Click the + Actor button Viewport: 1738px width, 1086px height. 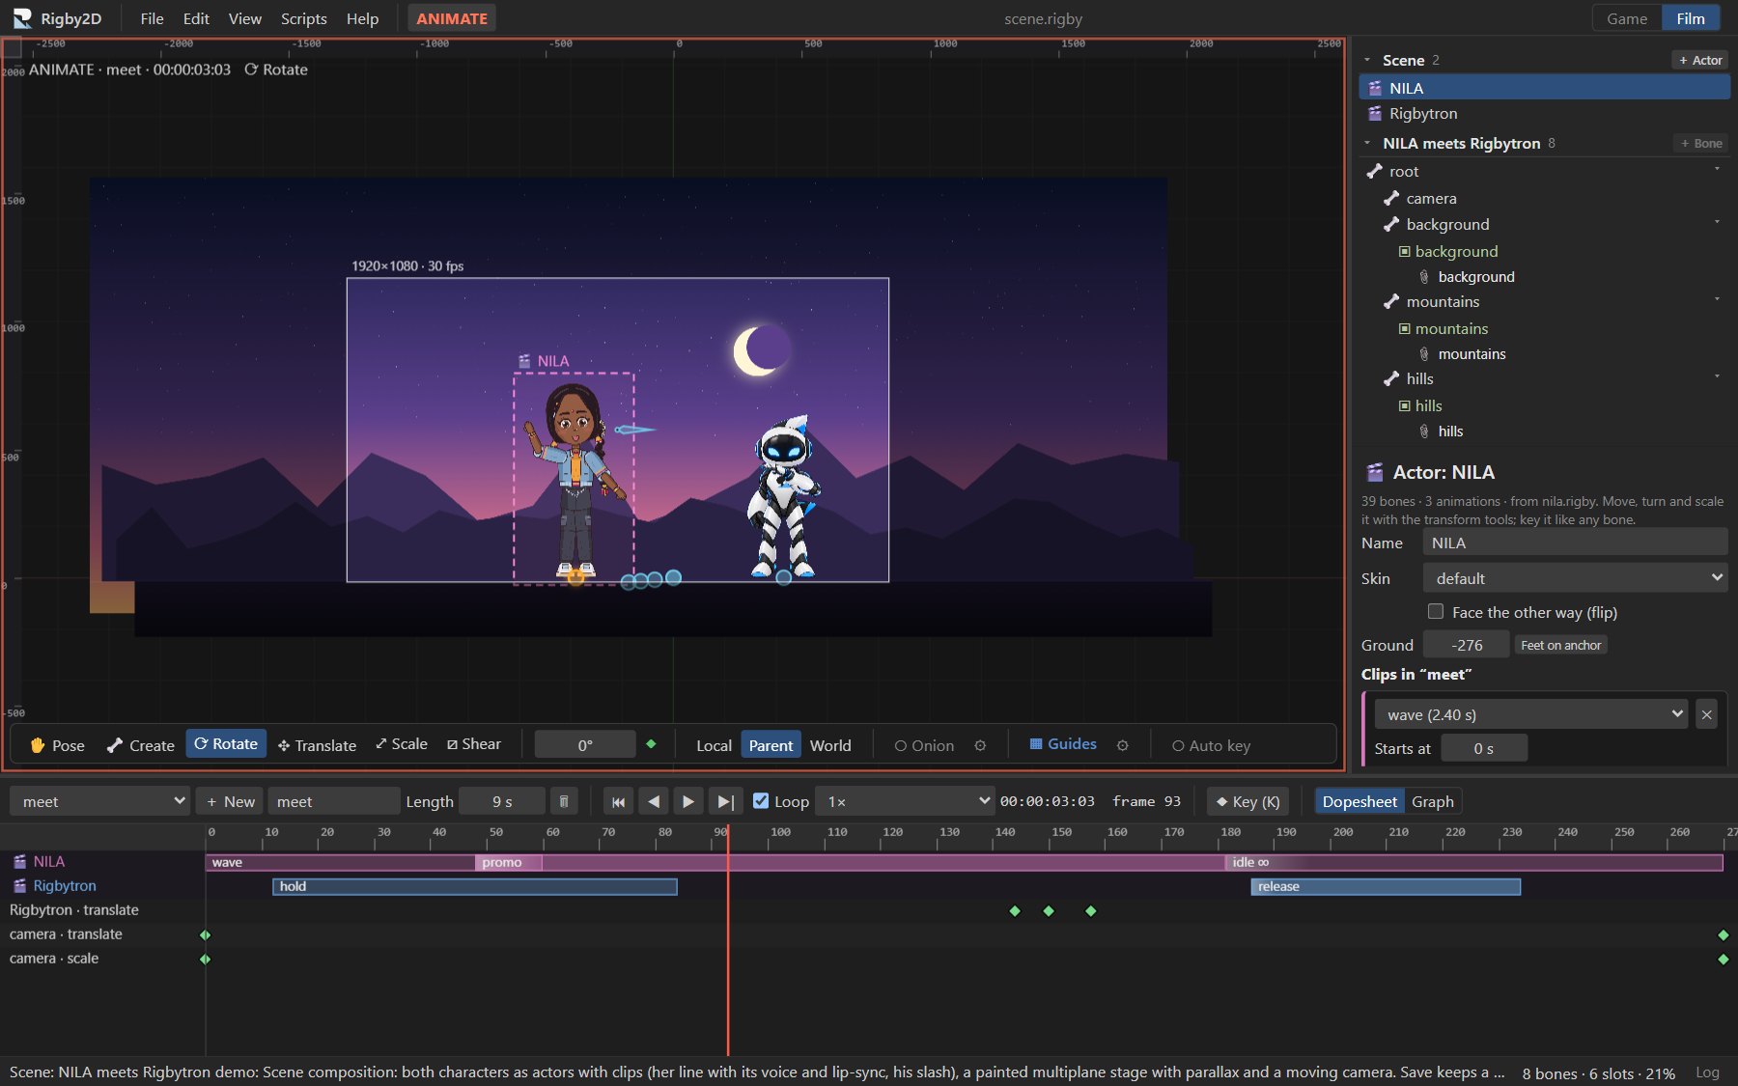point(1700,60)
